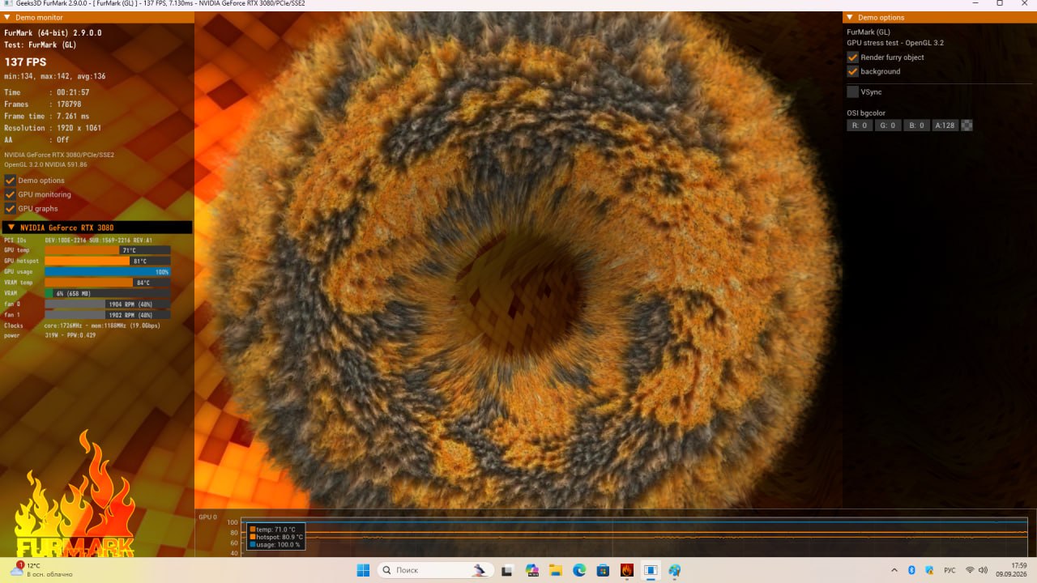
Task: Click the transparency checker icon beside A:128
Action: (x=967, y=126)
